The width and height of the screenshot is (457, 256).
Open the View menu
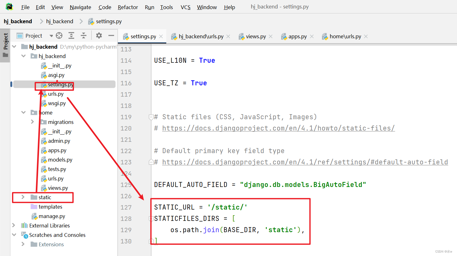coord(57,7)
